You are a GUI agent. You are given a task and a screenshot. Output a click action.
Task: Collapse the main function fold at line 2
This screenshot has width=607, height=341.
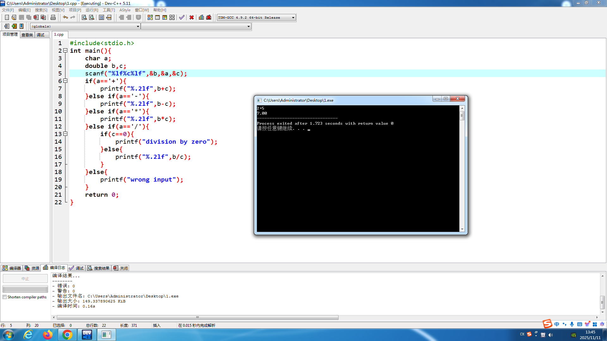pos(65,51)
